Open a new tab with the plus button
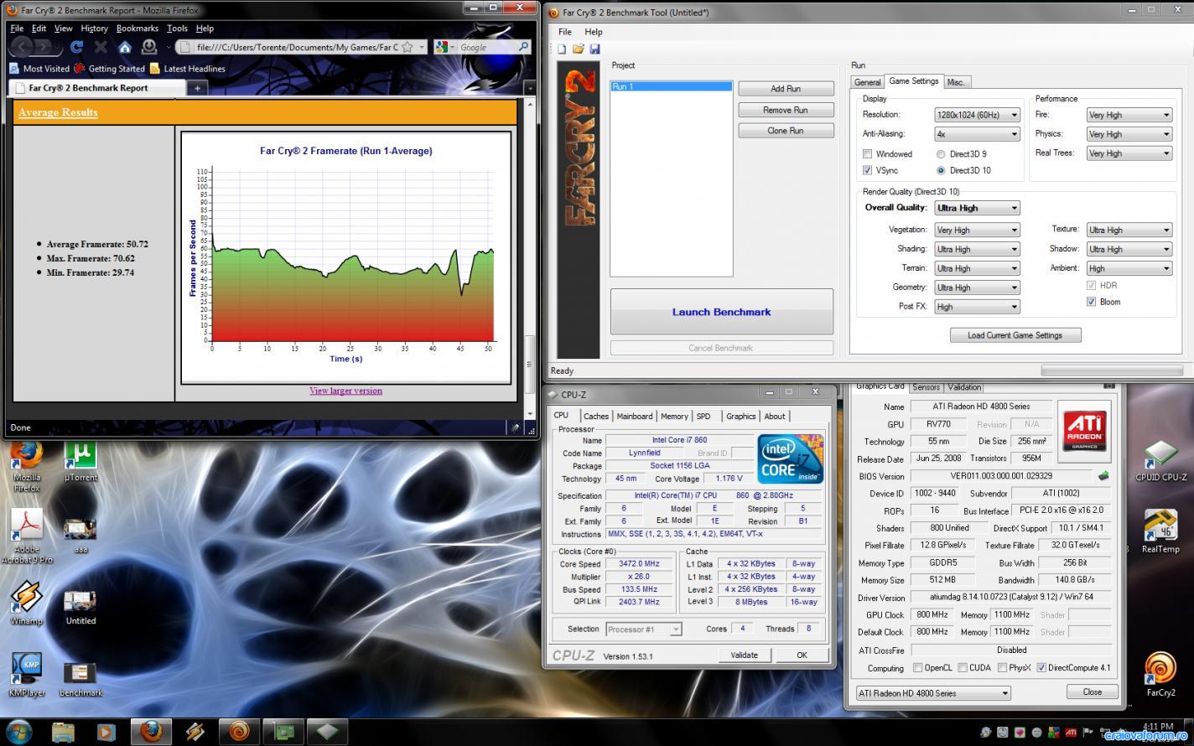This screenshot has height=746, width=1194. (197, 87)
